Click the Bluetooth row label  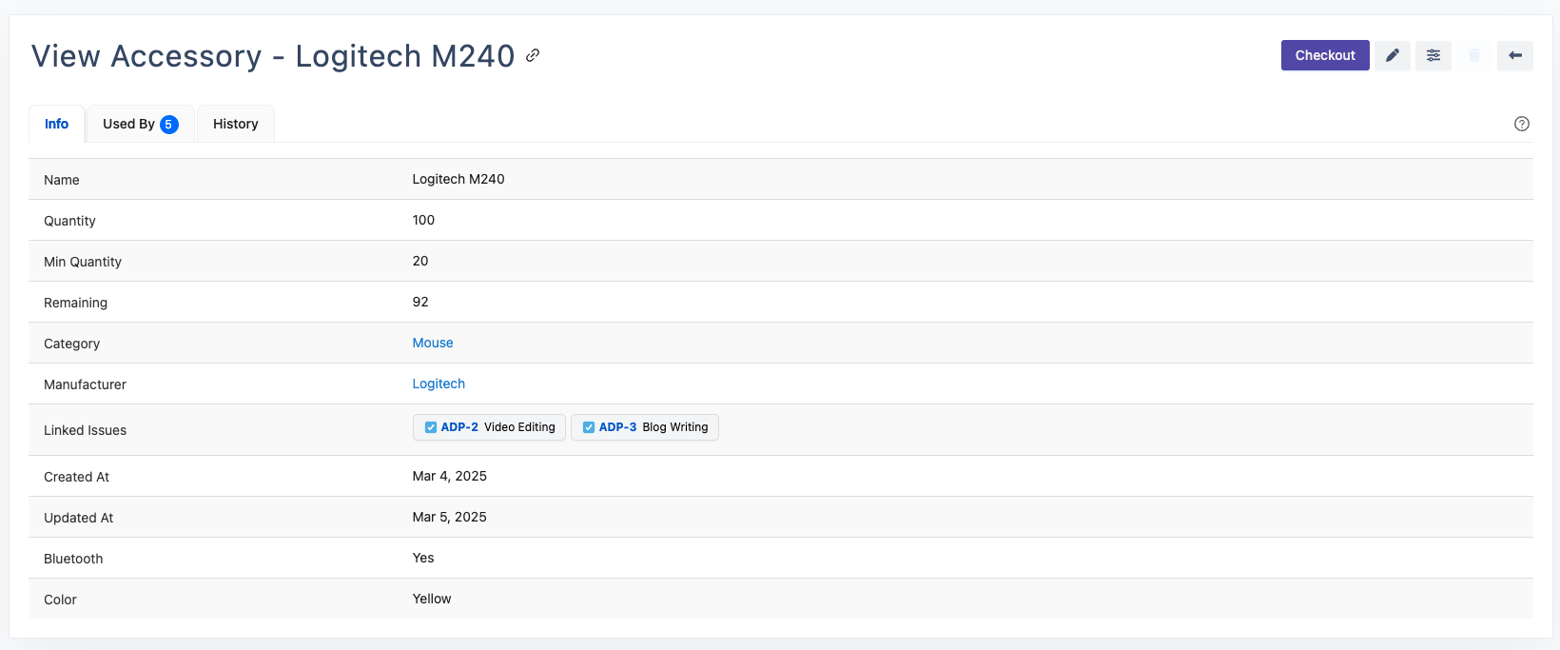[x=73, y=559]
